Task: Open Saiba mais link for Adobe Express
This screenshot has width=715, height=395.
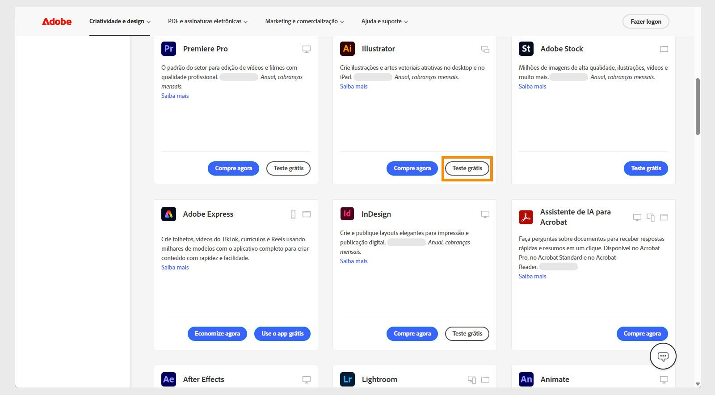Action: (175, 268)
